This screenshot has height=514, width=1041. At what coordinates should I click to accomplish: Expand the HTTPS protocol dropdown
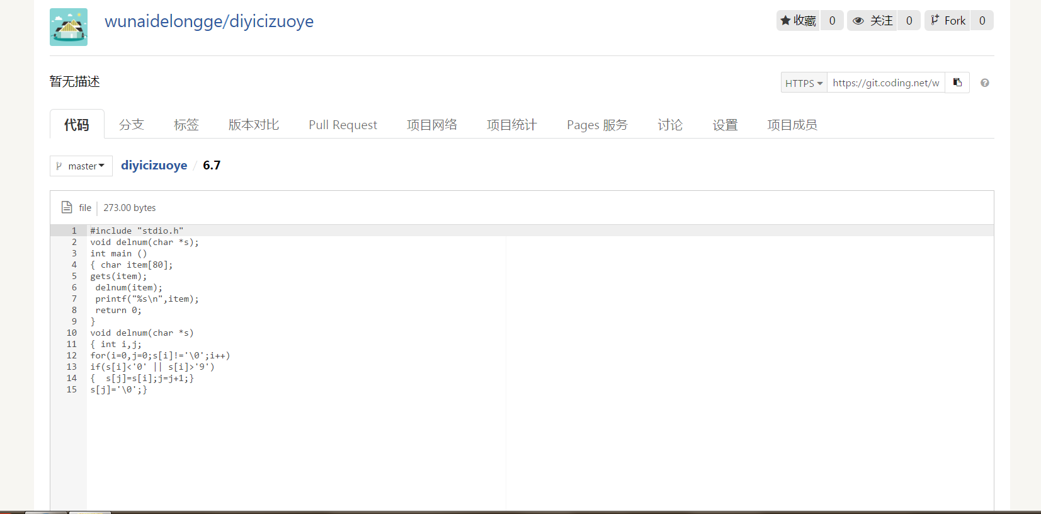(x=804, y=83)
